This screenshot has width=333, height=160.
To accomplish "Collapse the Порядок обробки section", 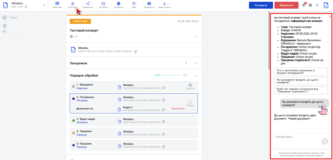I will click(196, 75).
